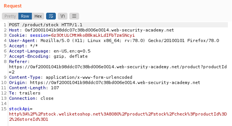Viewport: 232px width, 126px height.
Task: Place cursor in the POST /product/stock line
Action: (46, 25)
